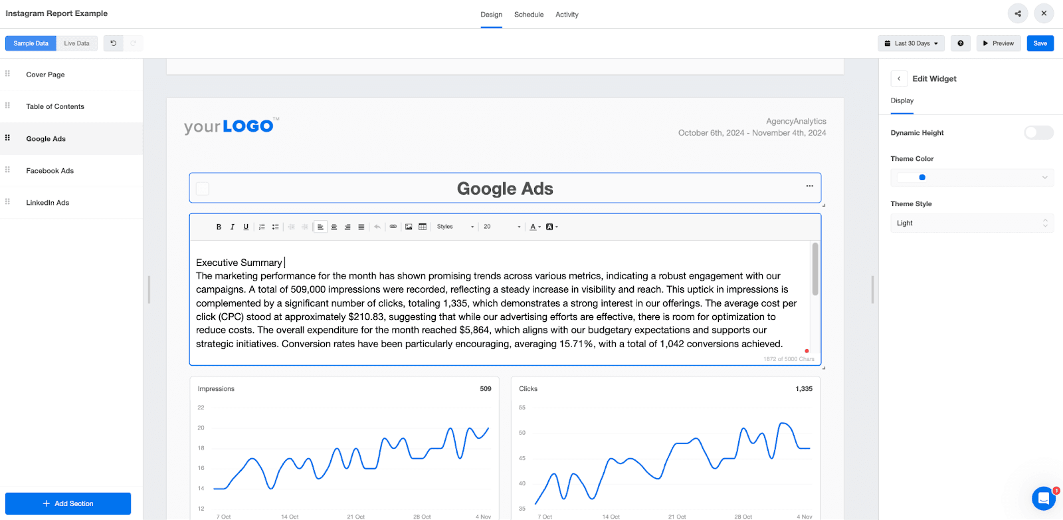Toggle underline formatting
Viewport: 1063px width, 520px height.
coord(246,226)
